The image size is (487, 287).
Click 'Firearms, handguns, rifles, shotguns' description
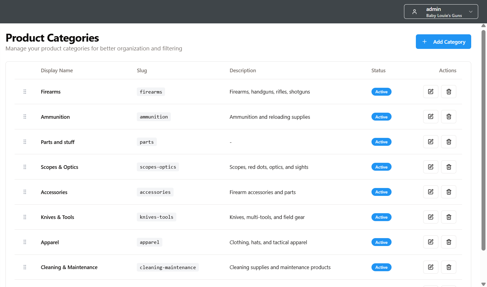coord(270,92)
